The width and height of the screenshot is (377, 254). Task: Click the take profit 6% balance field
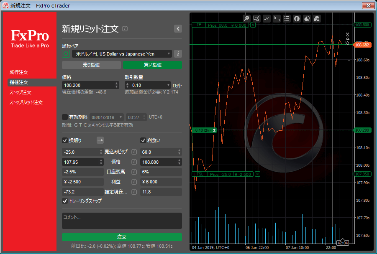click(161, 172)
